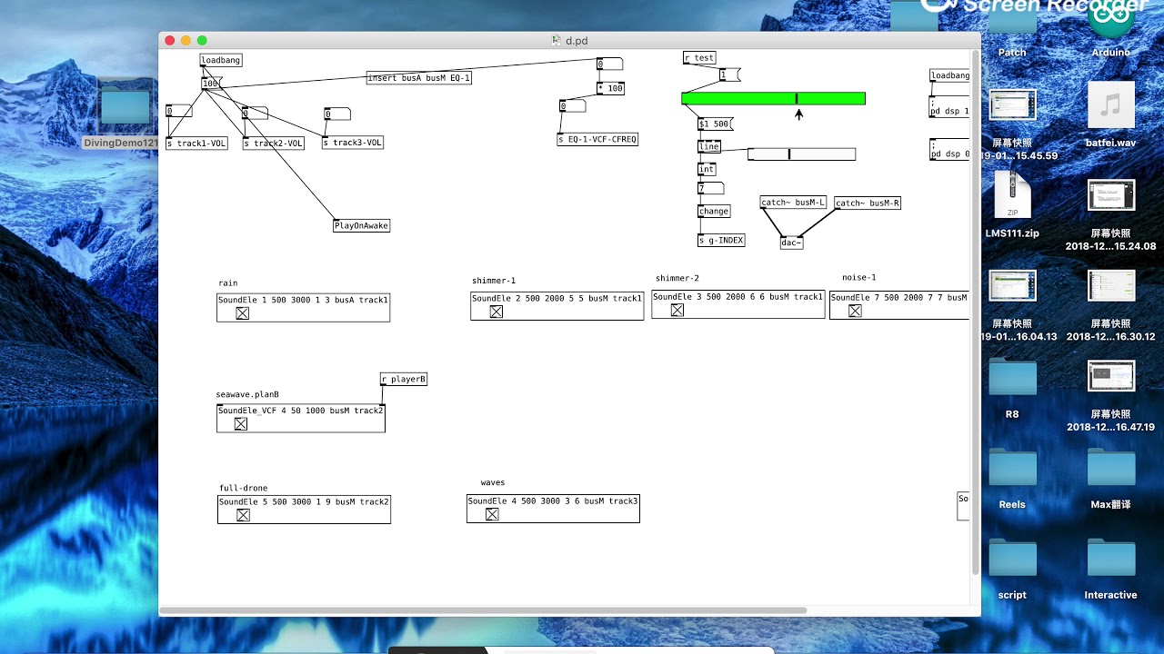Click the 'full-drone' comment label
This screenshot has width=1164, height=654.
(243, 489)
